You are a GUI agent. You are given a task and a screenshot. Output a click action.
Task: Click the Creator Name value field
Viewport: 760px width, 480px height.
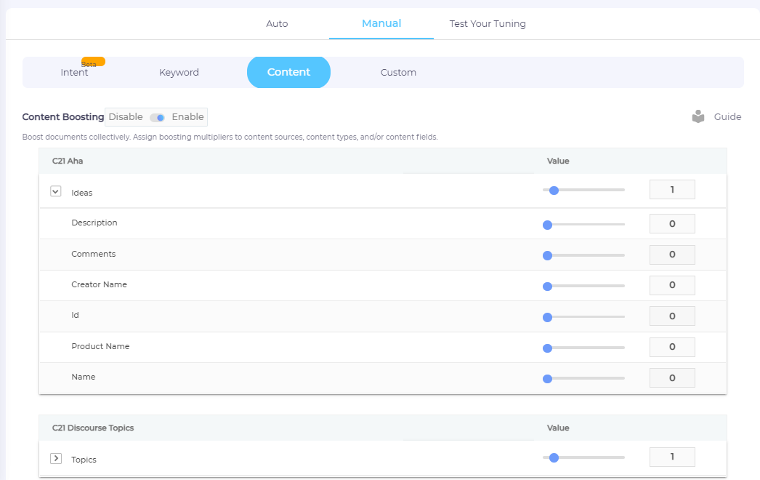672,286
